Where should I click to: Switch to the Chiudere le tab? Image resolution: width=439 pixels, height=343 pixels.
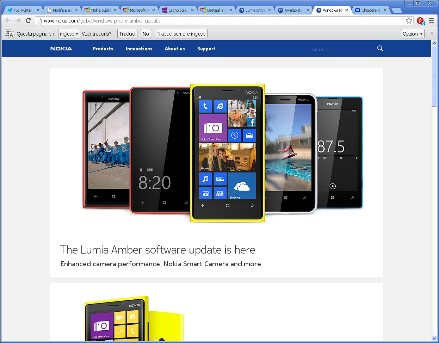point(371,10)
